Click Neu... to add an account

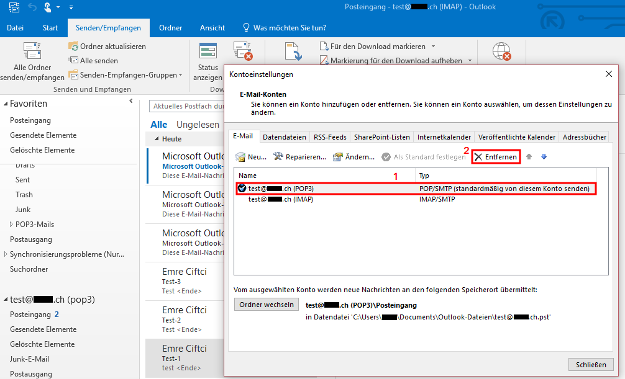click(x=251, y=157)
